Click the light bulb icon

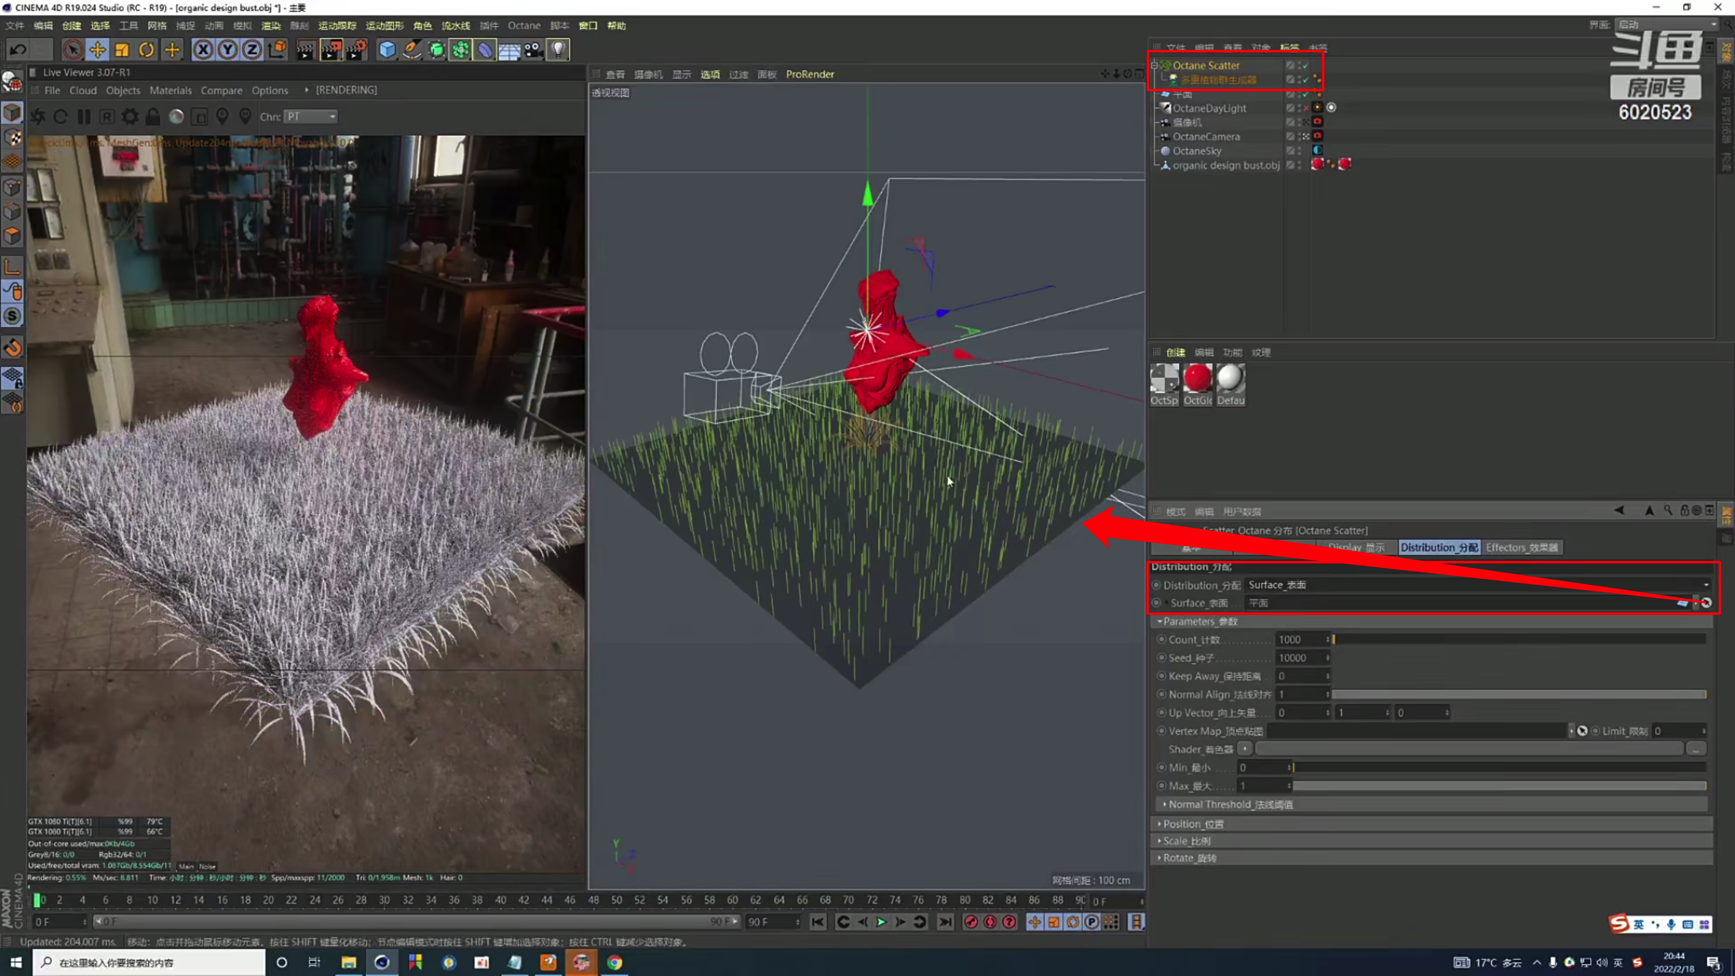click(558, 50)
